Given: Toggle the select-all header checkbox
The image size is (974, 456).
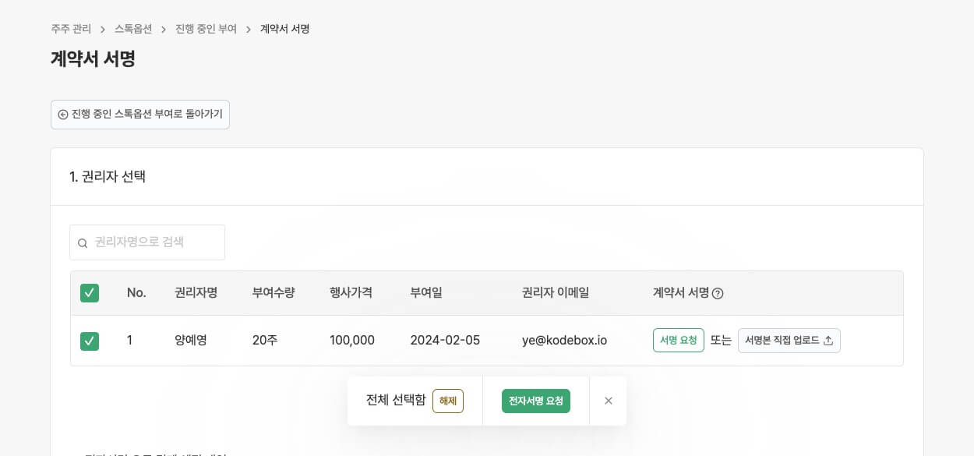Looking at the screenshot, I should pos(90,293).
